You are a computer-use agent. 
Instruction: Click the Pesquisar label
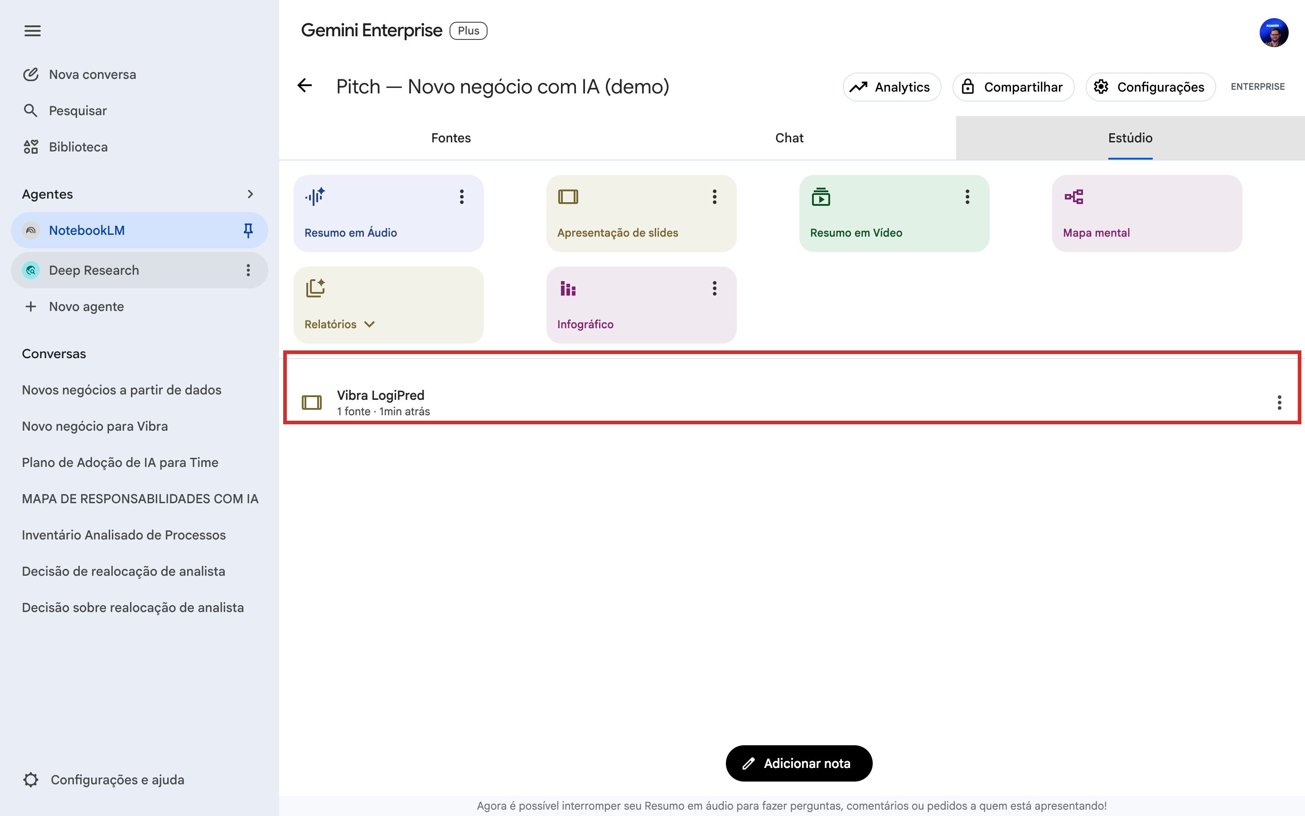77,111
